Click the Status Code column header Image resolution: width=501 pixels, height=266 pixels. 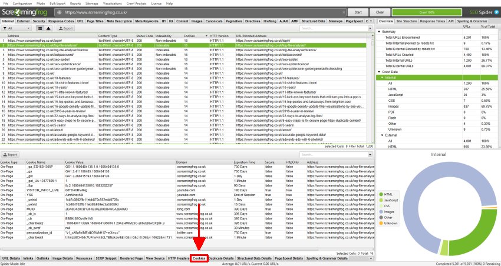145,36
